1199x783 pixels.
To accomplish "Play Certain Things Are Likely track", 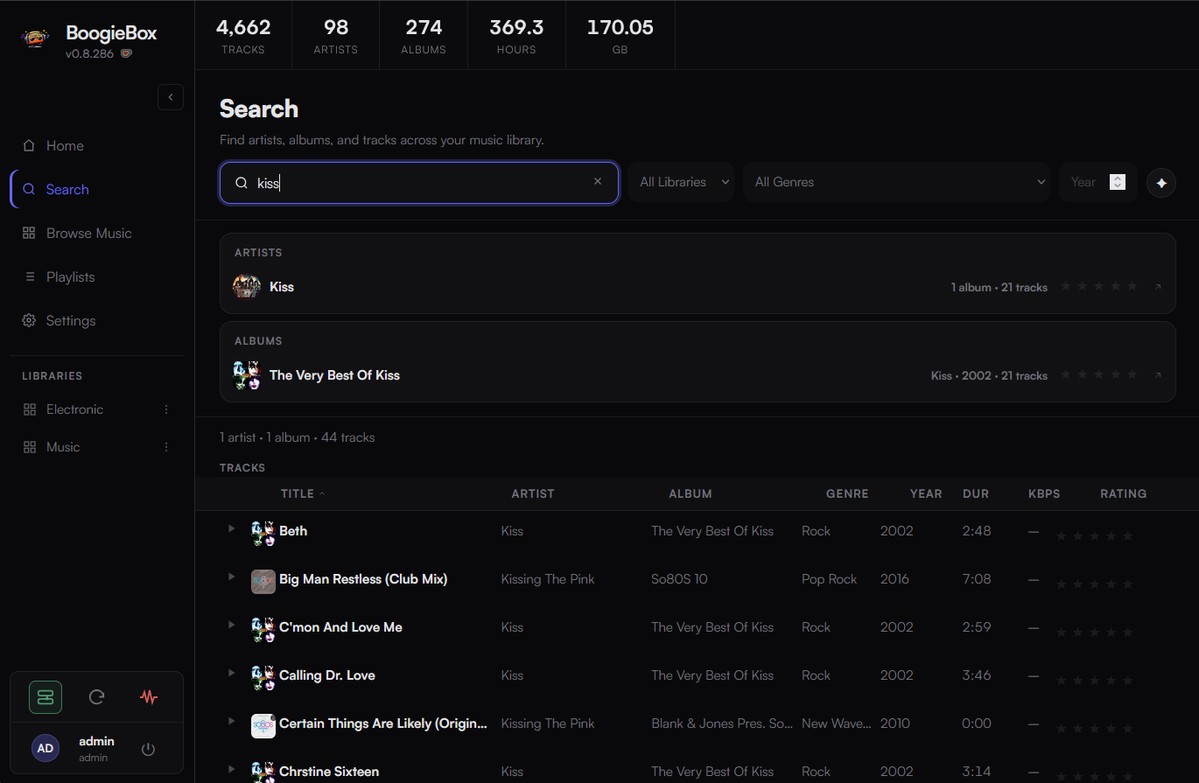I will click(231, 722).
